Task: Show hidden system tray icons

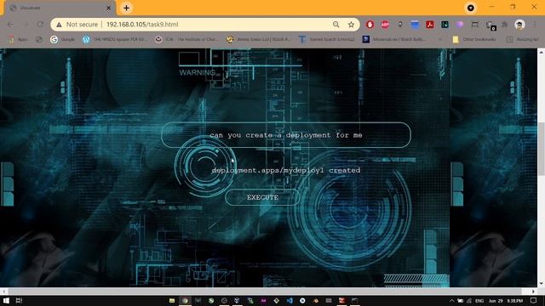Action: 451,300
